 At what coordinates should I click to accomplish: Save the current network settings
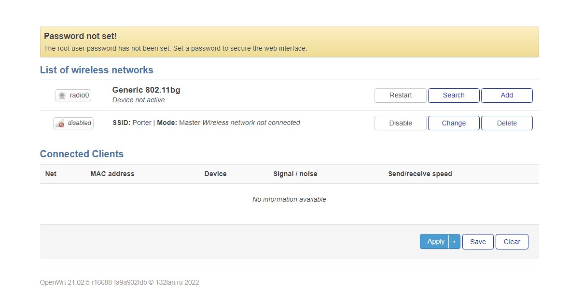tap(477, 241)
